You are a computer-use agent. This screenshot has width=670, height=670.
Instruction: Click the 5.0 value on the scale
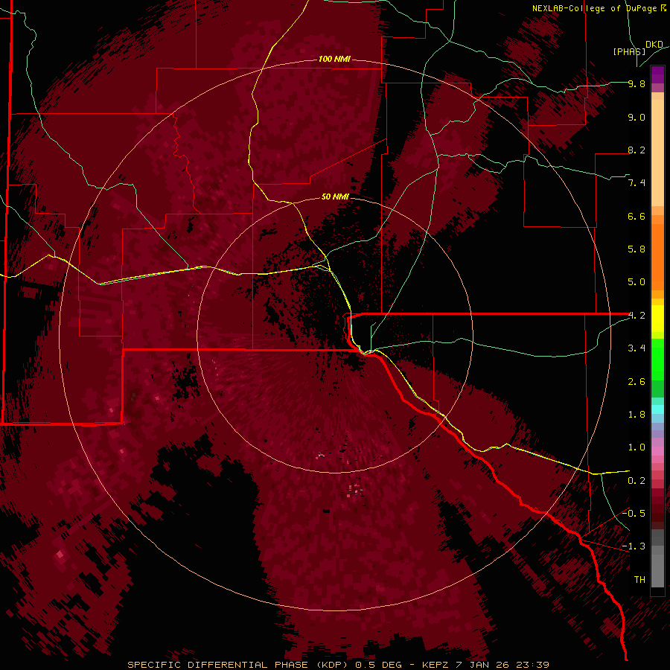(x=636, y=282)
